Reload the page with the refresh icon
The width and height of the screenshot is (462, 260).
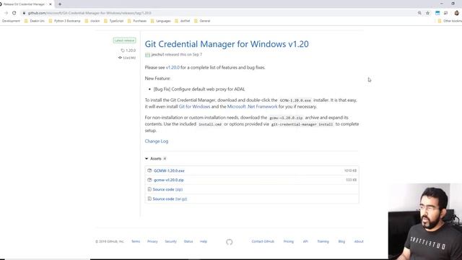point(14,13)
